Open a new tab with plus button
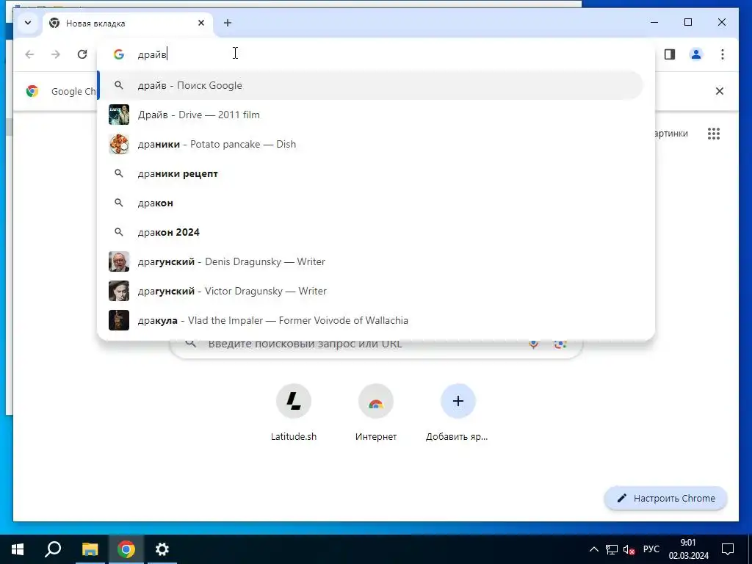Viewport: 752px width, 564px height. coord(228,23)
